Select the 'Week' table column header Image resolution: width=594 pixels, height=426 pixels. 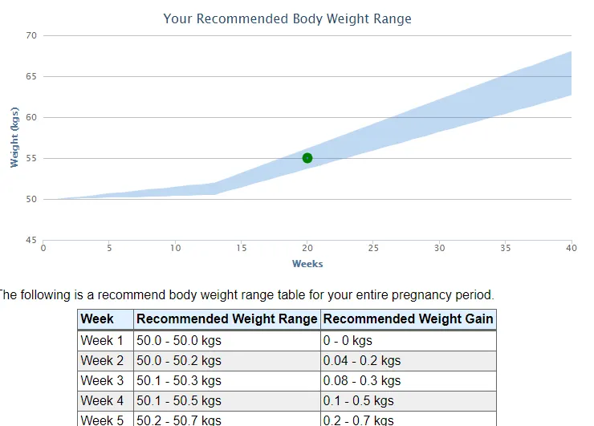[97, 319]
